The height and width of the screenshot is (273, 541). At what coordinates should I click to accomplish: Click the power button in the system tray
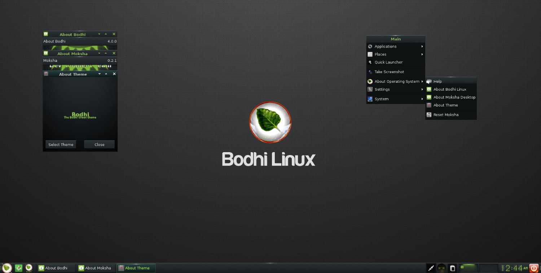(x=534, y=268)
